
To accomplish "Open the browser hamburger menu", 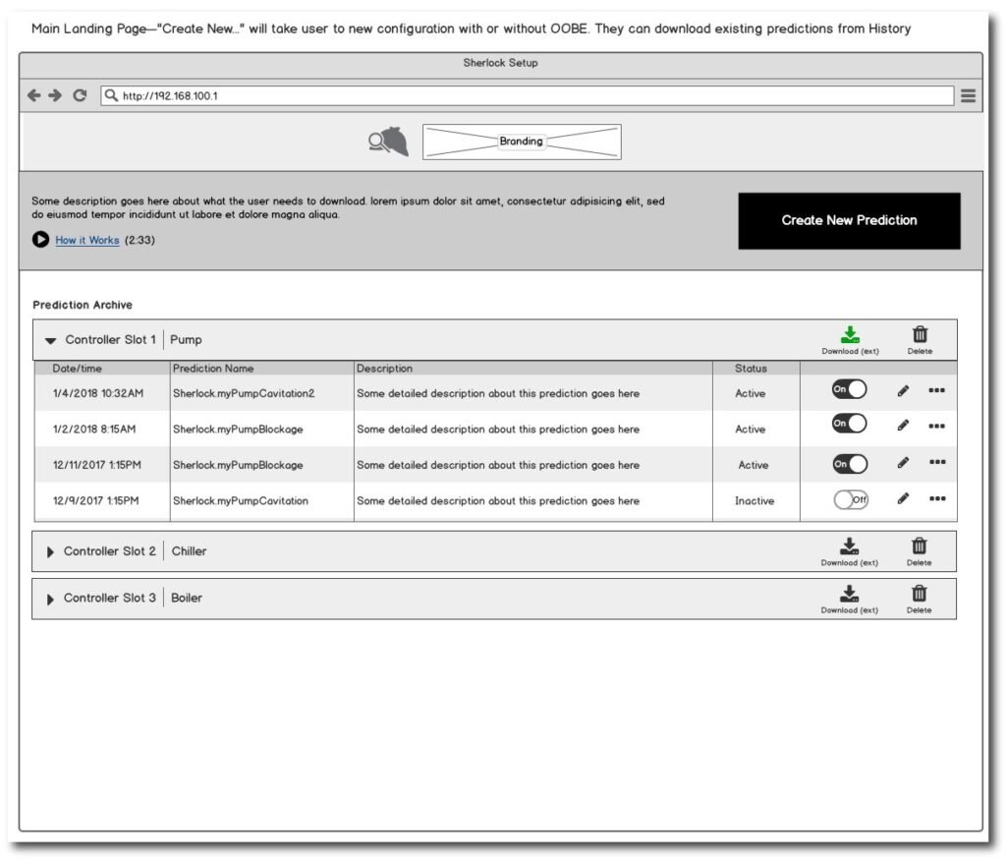I will (x=968, y=95).
